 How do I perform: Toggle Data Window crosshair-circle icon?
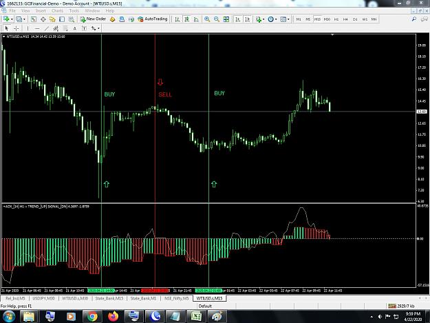pos(43,19)
